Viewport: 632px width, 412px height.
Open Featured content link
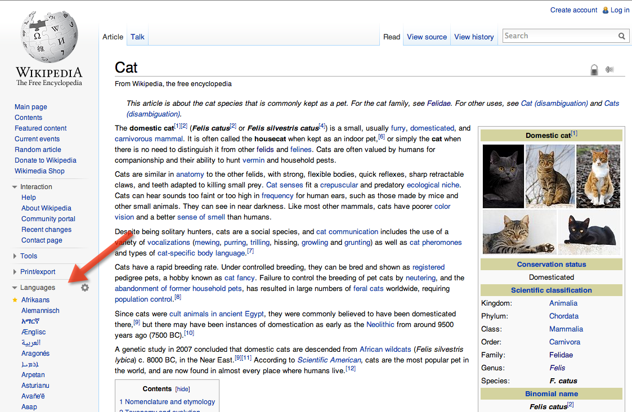click(41, 128)
